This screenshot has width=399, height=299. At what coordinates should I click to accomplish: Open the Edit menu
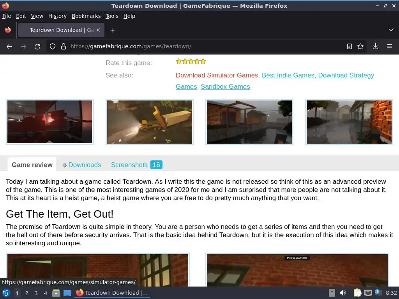coord(21,16)
